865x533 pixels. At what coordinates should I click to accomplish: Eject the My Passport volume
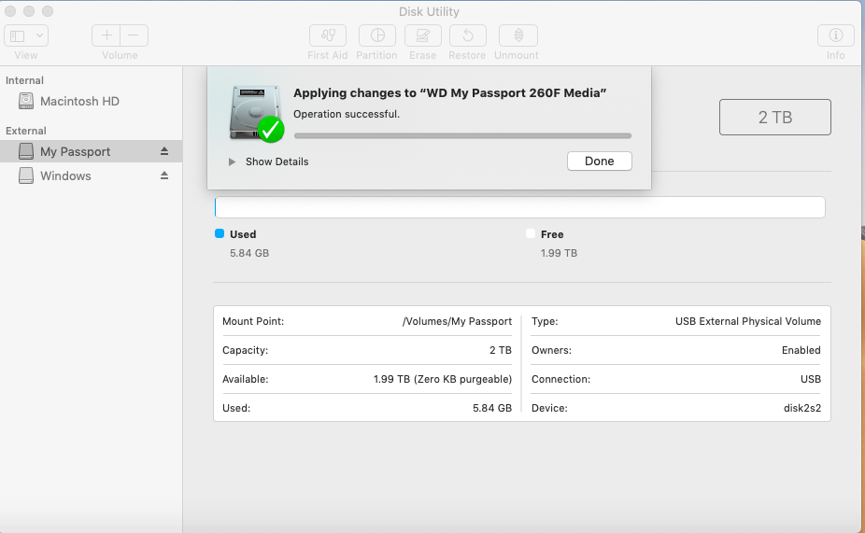(x=163, y=151)
